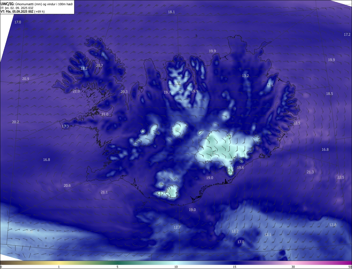Click the 20.7 value in the Westfjords
352x269 pixels.
[99, 65]
